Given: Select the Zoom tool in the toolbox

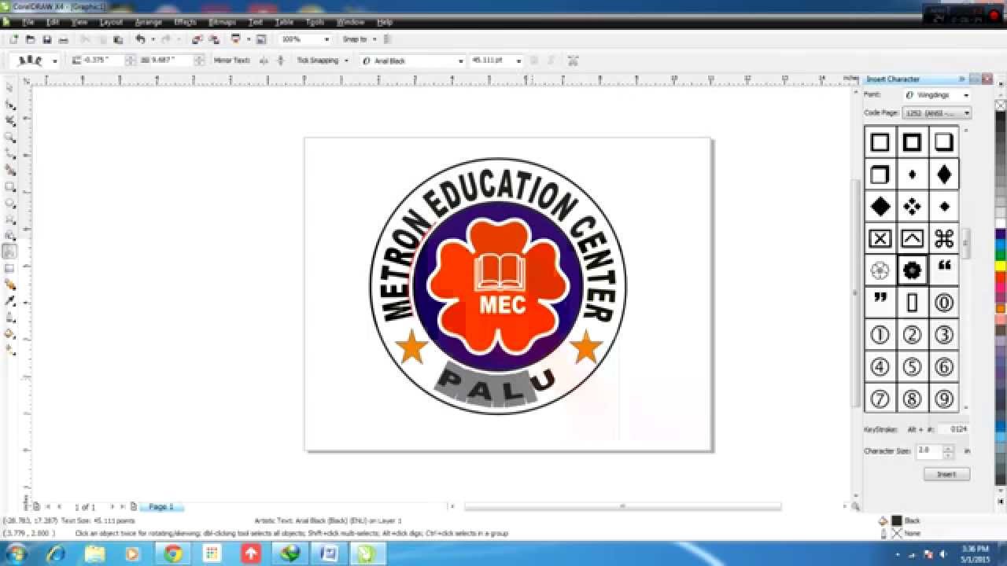Looking at the screenshot, I should click(9, 137).
